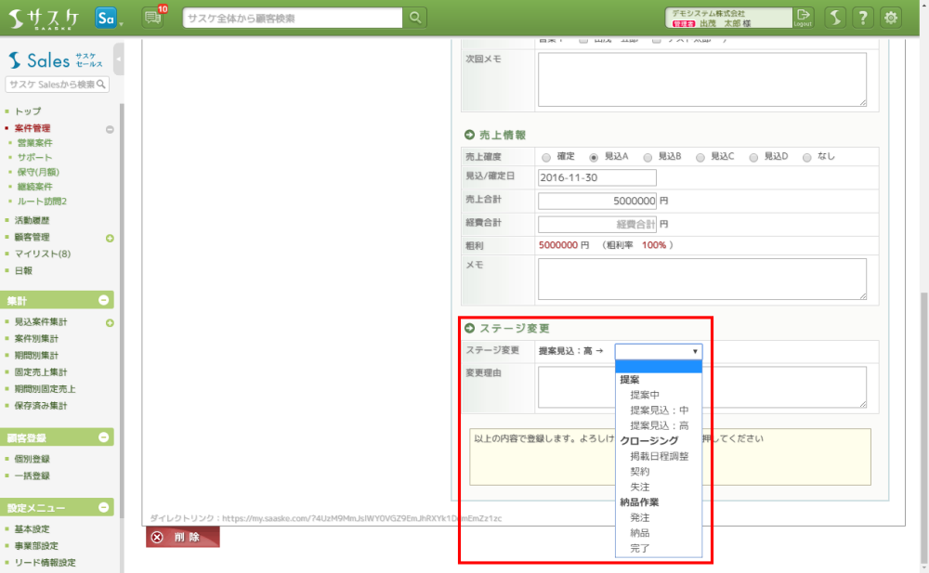The height and width of the screenshot is (573, 929).
Task: Collapse the 集計 sidebar section
Action: pyautogui.click(x=104, y=300)
